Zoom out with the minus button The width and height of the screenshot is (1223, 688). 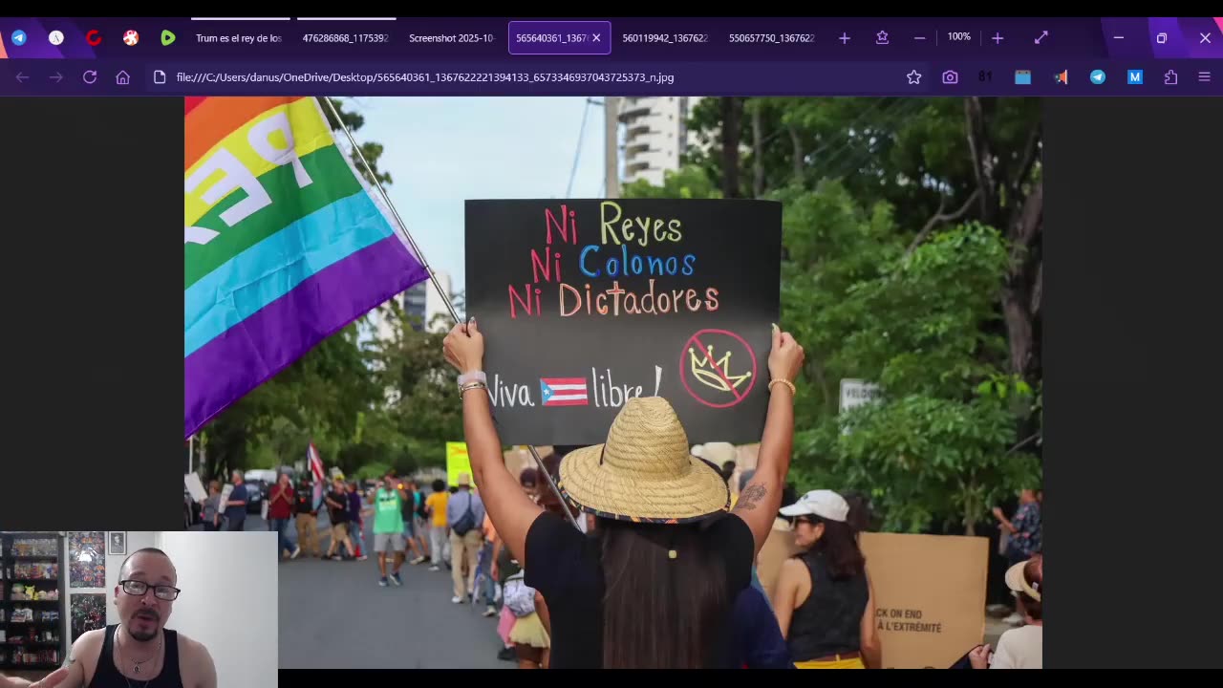click(919, 38)
